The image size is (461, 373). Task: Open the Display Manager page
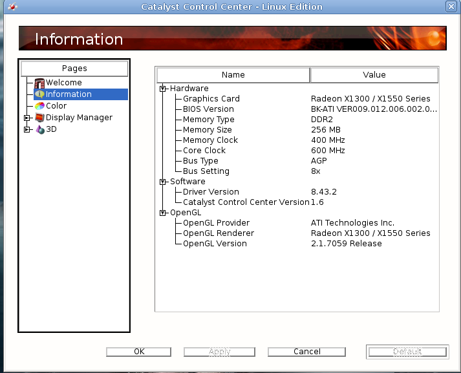tap(79, 118)
